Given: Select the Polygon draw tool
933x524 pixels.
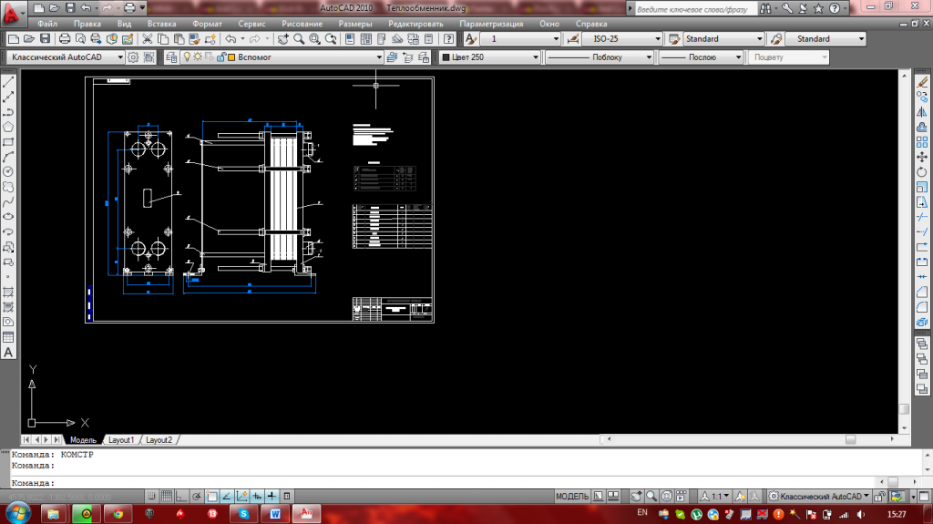Looking at the screenshot, I should click(x=8, y=127).
